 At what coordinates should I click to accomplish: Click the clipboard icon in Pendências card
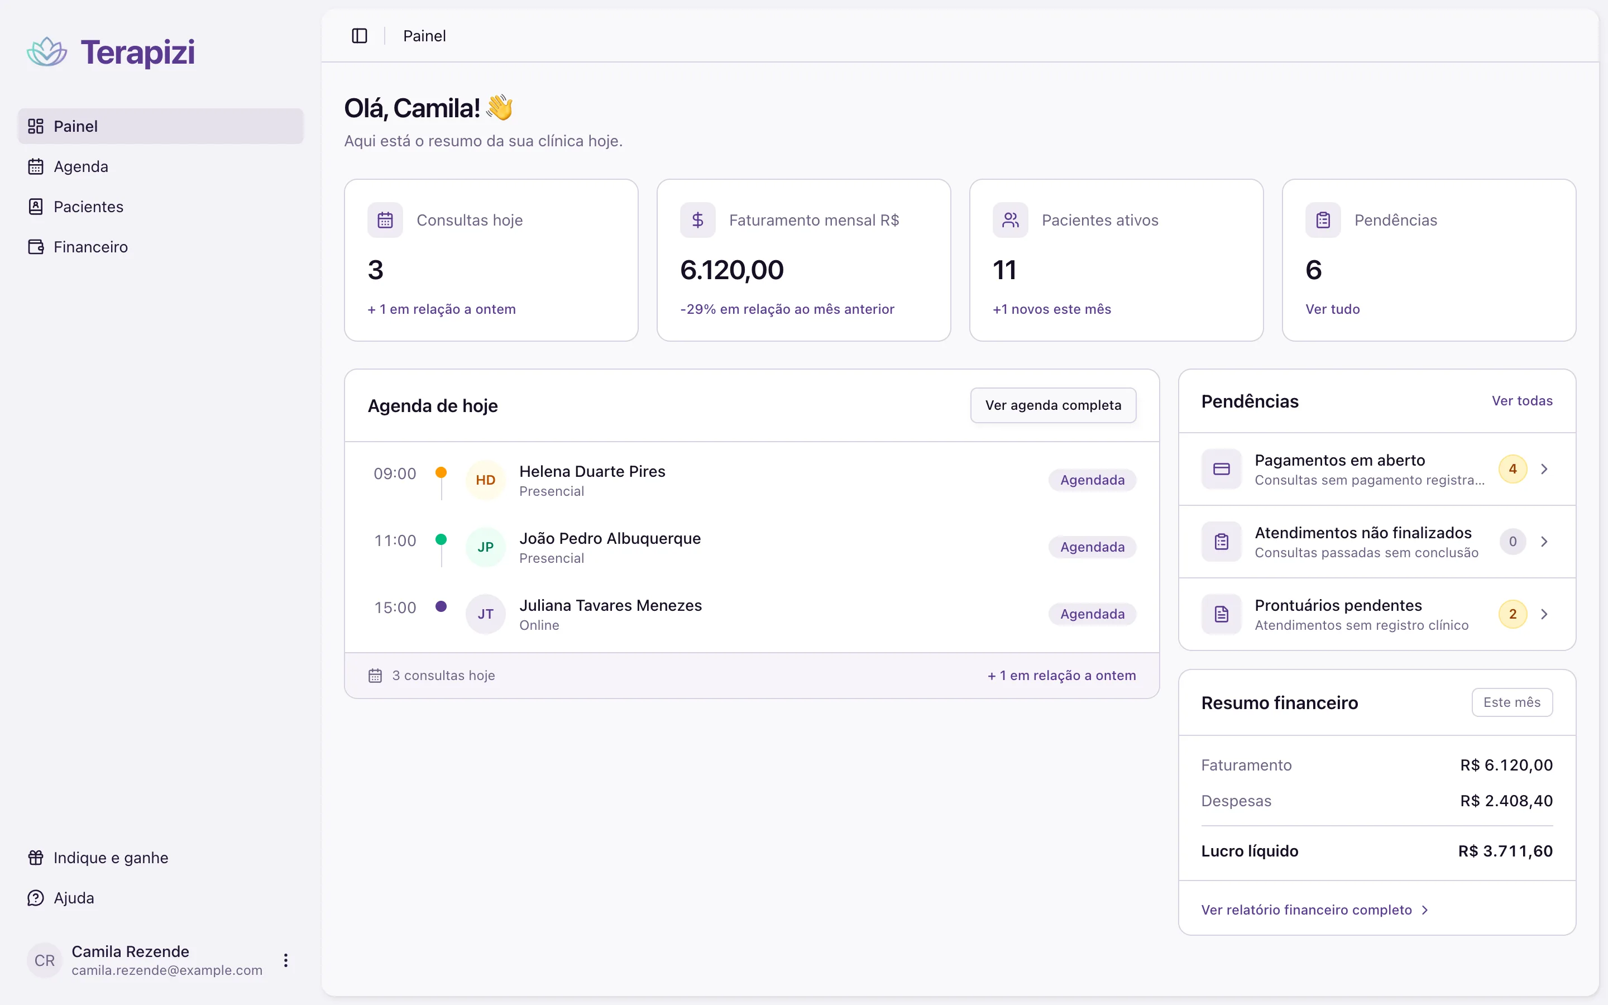(1323, 220)
